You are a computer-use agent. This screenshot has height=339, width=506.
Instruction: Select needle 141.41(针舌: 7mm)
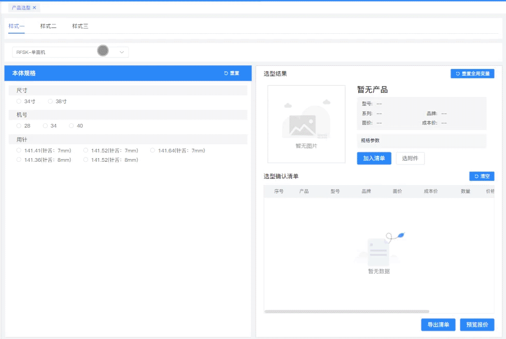tap(44, 150)
